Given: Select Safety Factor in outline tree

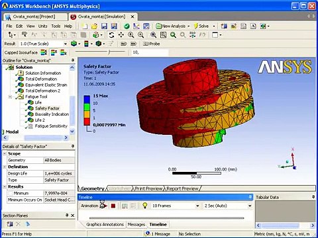Looking at the screenshot, I should tap(47, 108).
